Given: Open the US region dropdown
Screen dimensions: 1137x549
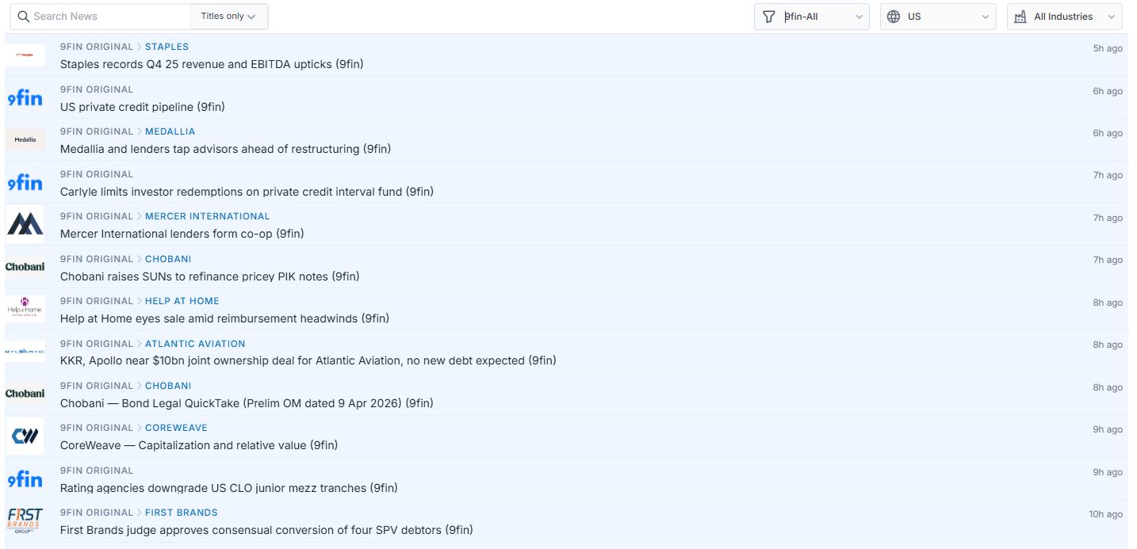Looking at the screenshot, I should click(x=938, y=17).
